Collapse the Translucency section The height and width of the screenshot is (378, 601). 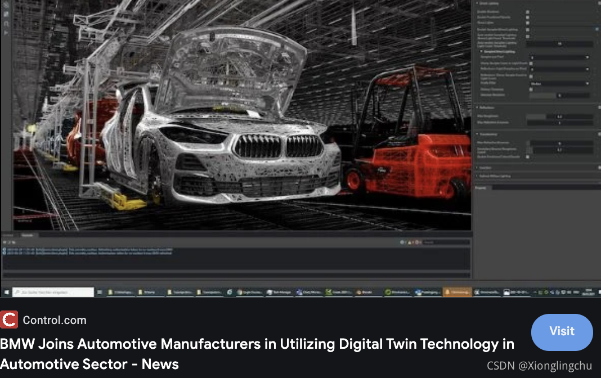(477, 134)
